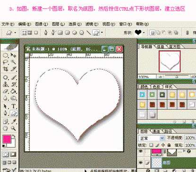Screen dimensions: 196x172
Task: Select the Notes tool
Action: [6, 122]
